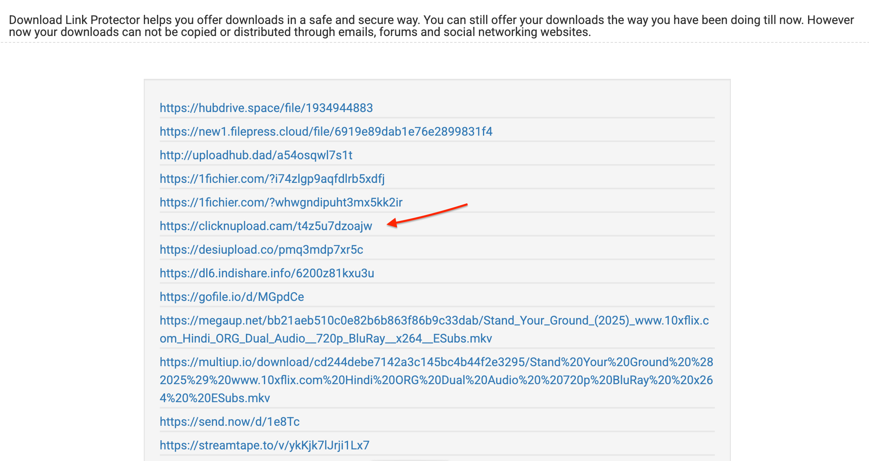Open the send.now/d/1e8Tc link
The height and width of the screenshot is (461, 869).
pyautogui.click(x=229, y=422)
